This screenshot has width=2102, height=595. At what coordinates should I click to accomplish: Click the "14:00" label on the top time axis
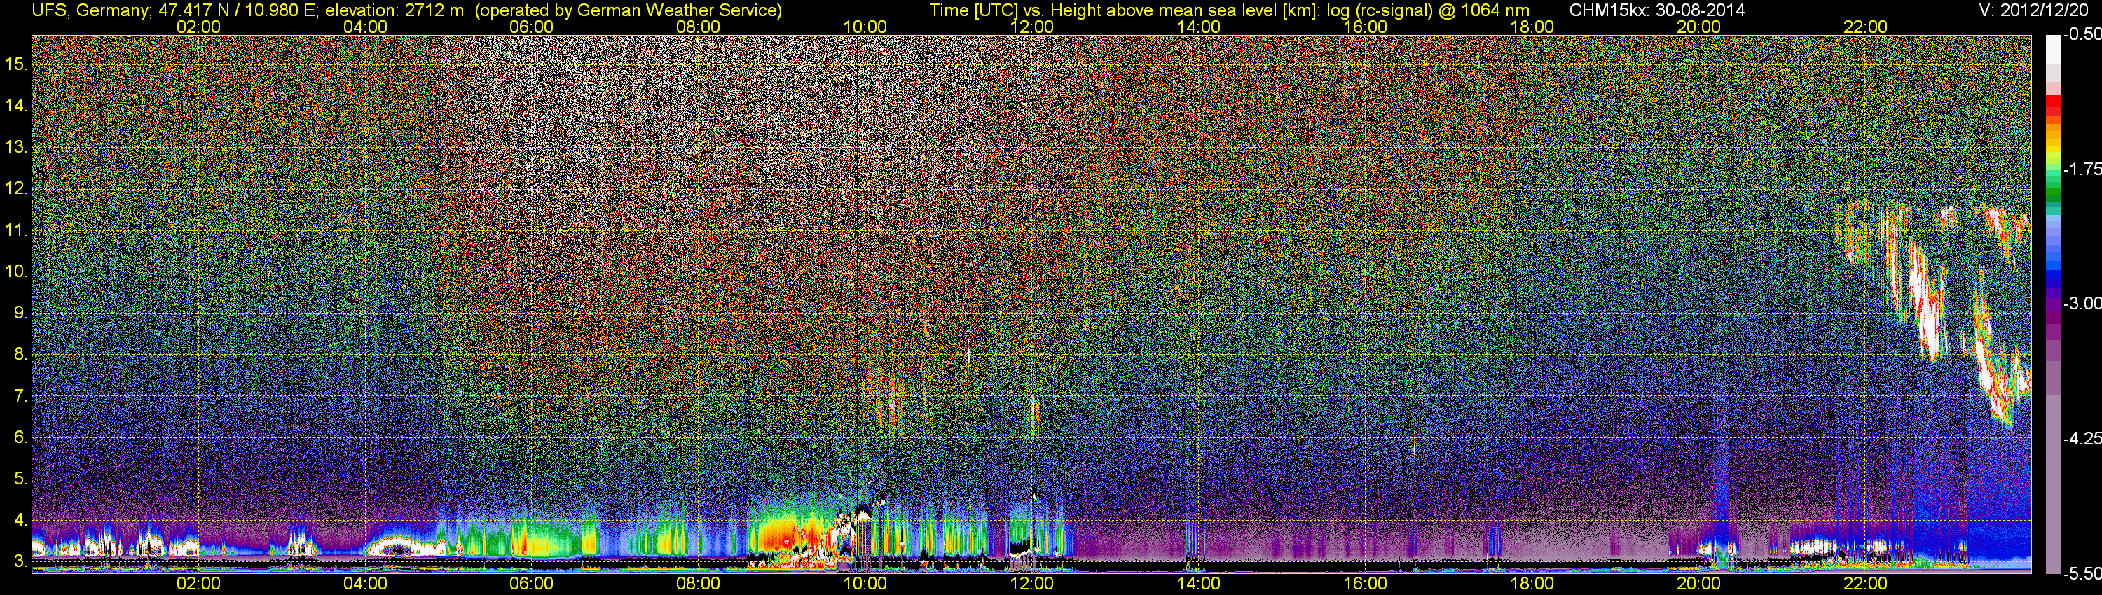[1199, 27]
